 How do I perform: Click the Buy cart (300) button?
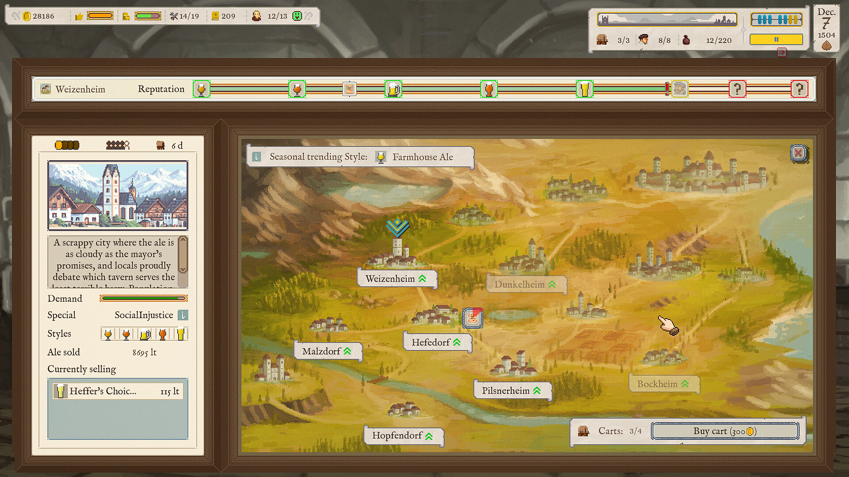[725, 431]
